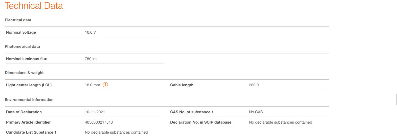This screenshot has height=140, width=397.
Task: Select the Nominal luminous flux label
Action: pyautogui.click(x=27, y=59)
